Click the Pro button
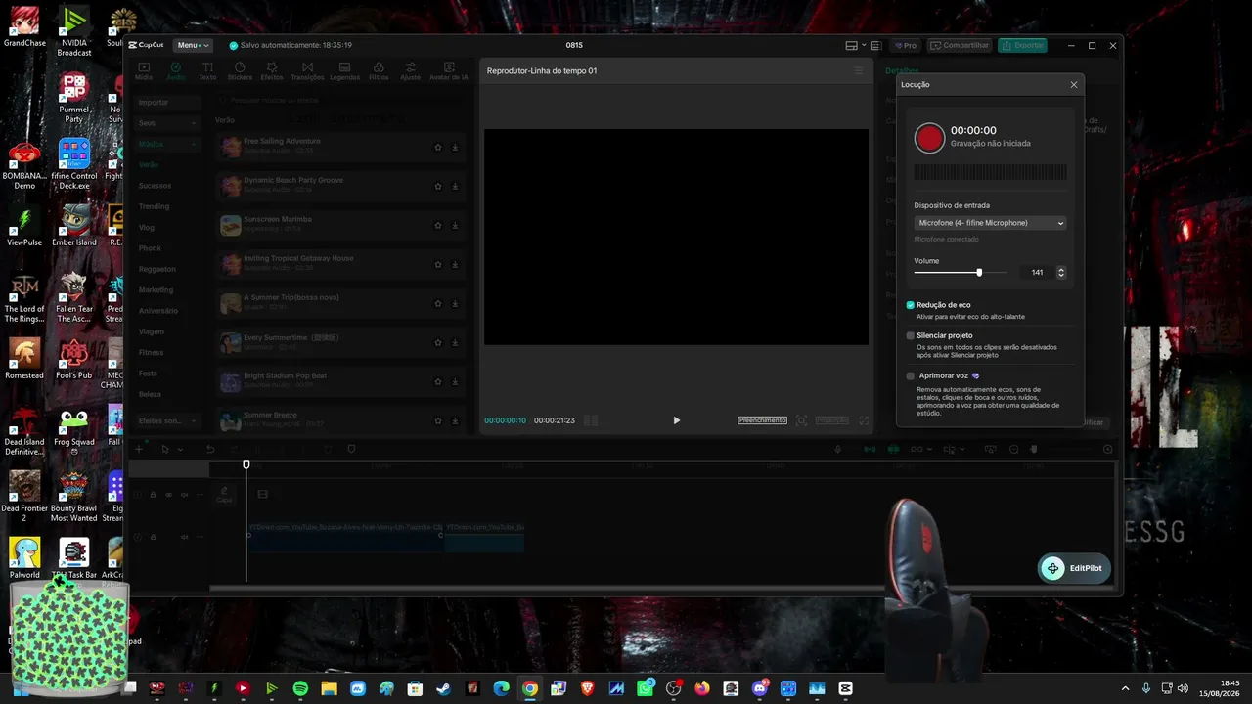The image size is (1252, 704). (x=905, y=45)
